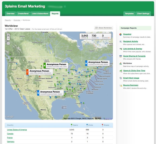This screenshot has width=156, height=144.
Task: Click the blue hand icon on San Antonio popup
Action: click(x=38, y=93)
